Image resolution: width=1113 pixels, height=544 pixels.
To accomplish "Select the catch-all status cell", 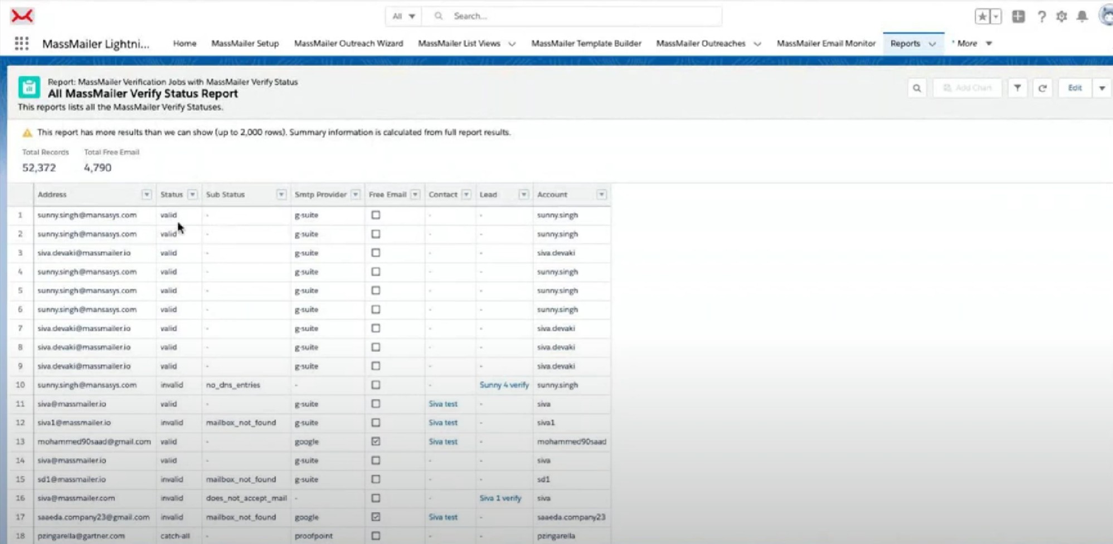I will (175, 536).
